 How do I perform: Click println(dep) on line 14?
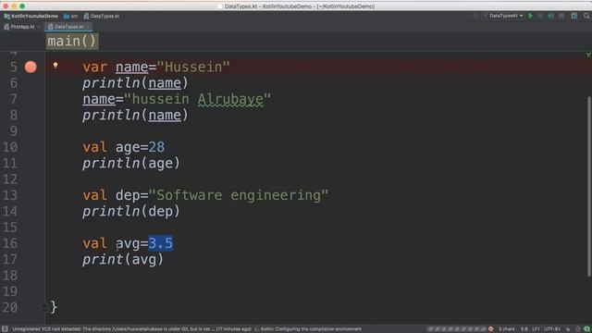(131, 212)
